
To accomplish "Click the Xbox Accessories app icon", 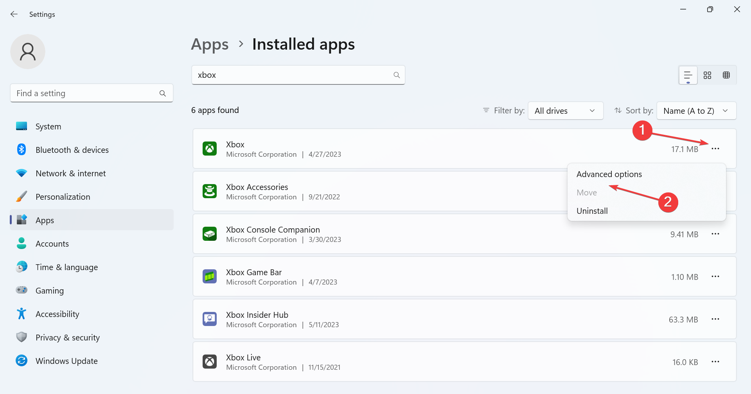I will pos(210,192).
